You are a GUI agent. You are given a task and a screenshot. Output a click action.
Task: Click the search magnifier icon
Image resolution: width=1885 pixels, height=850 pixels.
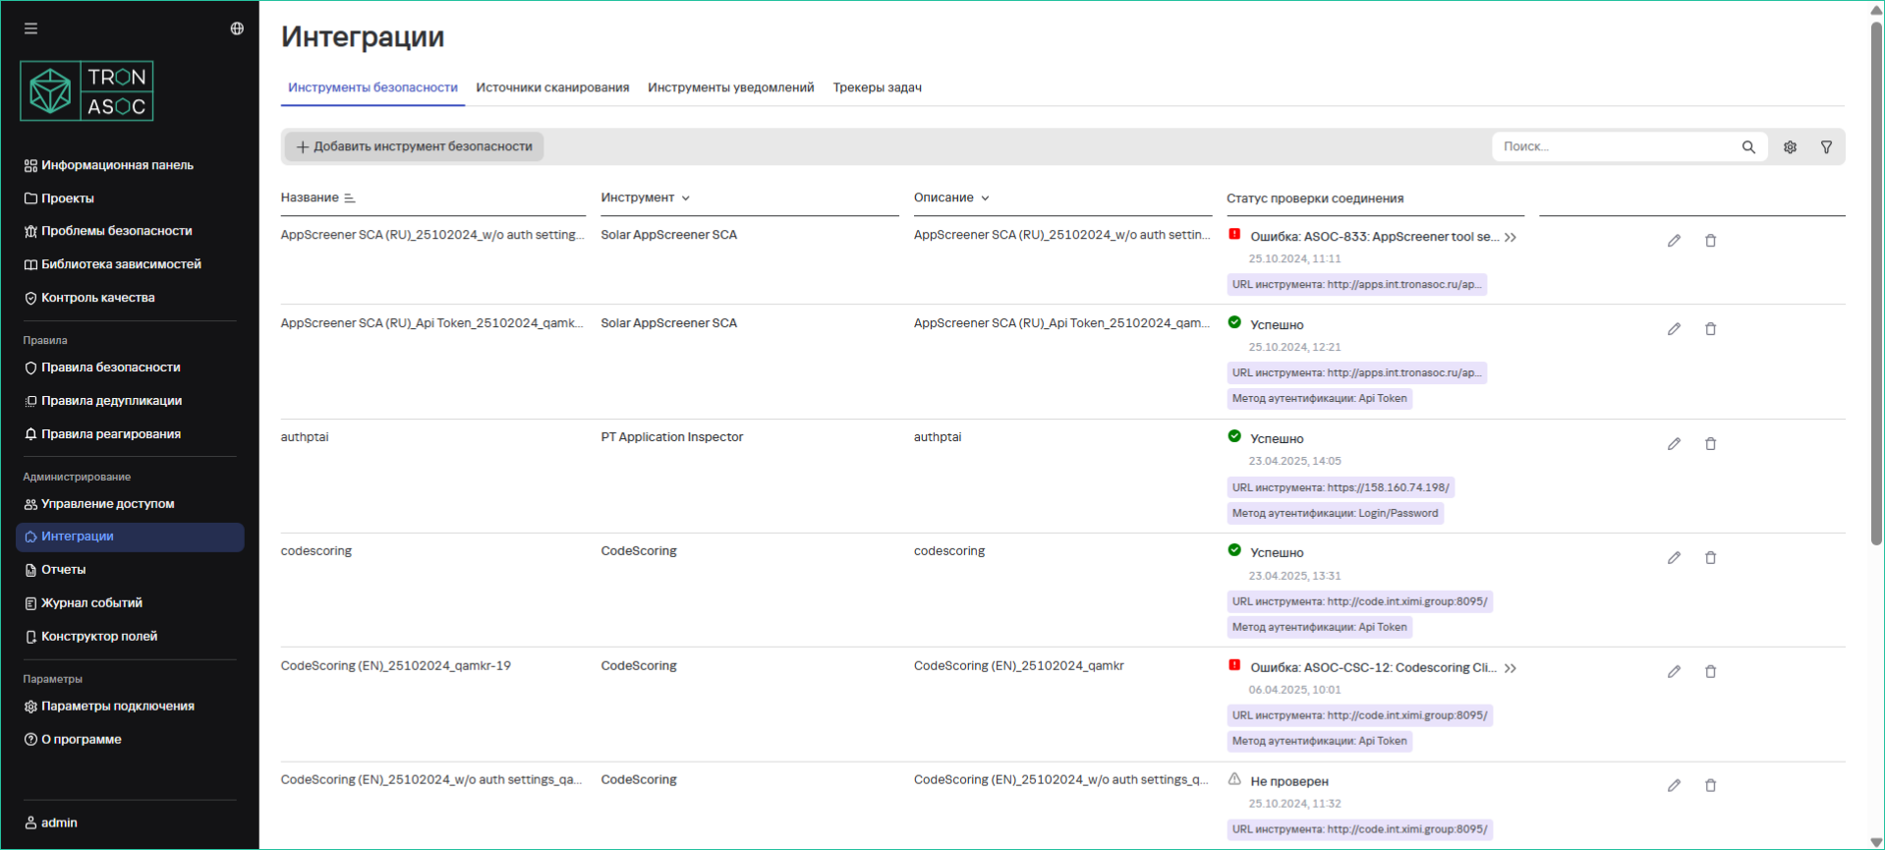1748,146
